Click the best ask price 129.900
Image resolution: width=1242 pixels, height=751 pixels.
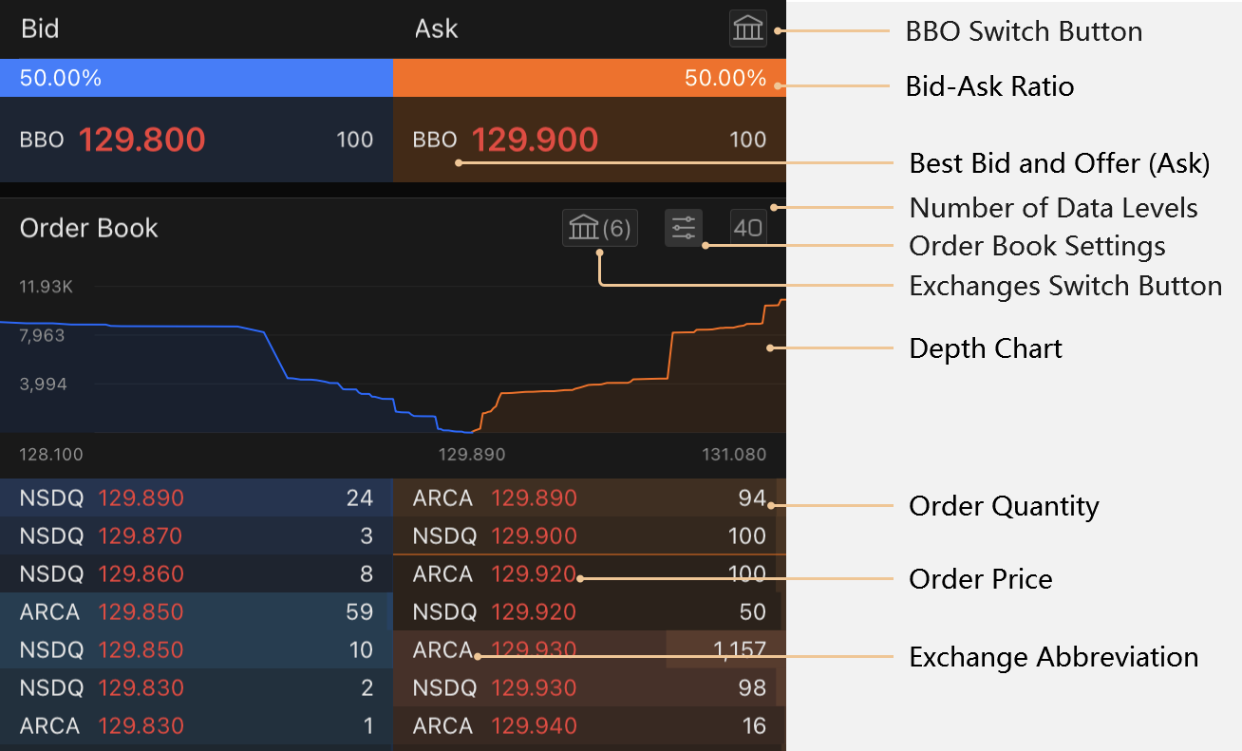point(535,139)
